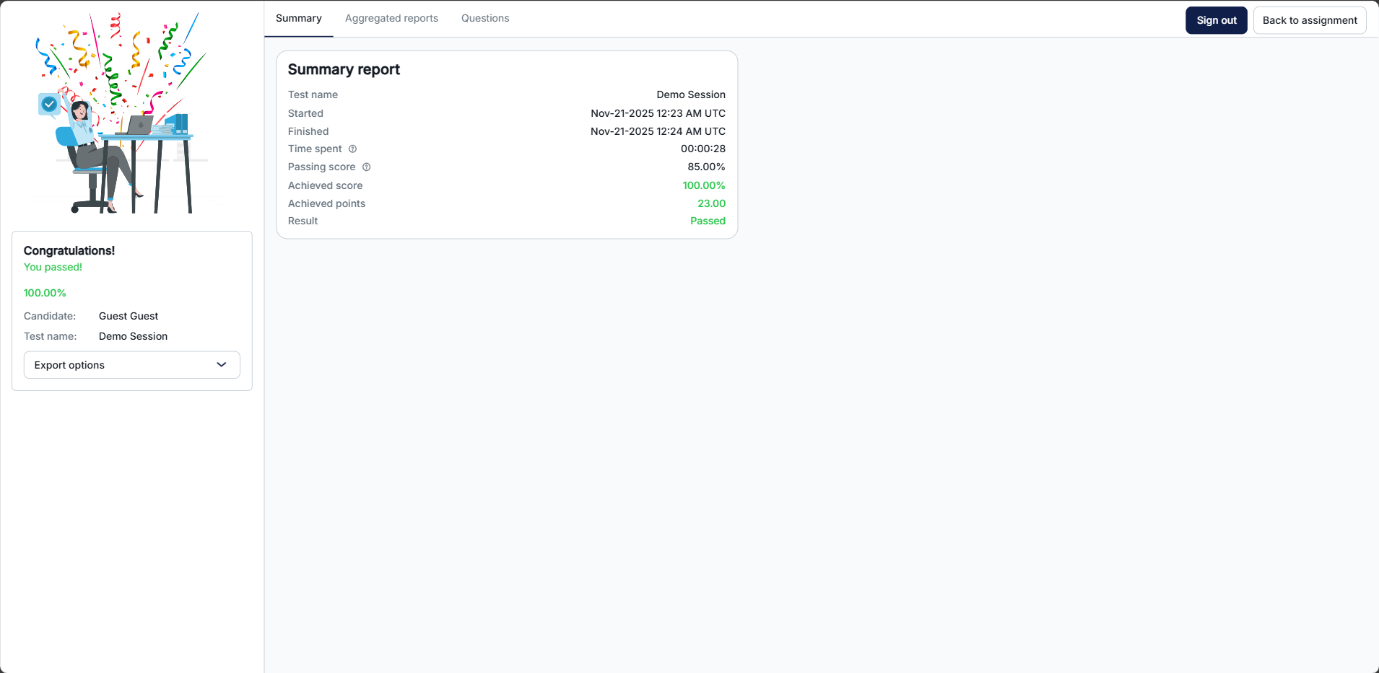This screenshot has height=673, width=1379.
Task: Click the info icon beside Time spent
Action: (x=352, y=149)
